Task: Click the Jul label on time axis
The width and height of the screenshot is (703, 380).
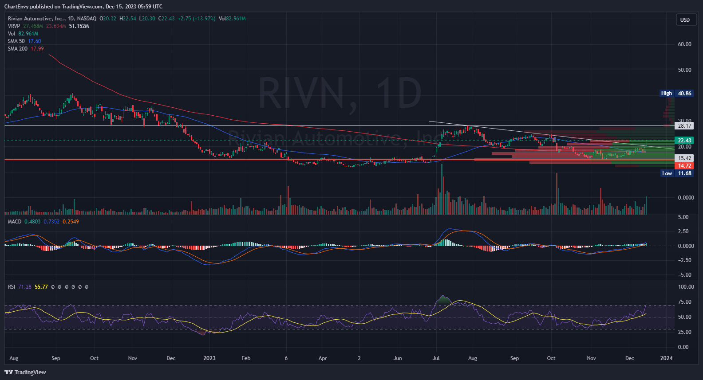Action: (x=436, y=358)
